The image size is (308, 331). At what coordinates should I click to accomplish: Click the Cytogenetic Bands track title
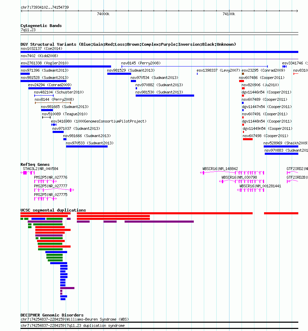click(x=41, y=26)
